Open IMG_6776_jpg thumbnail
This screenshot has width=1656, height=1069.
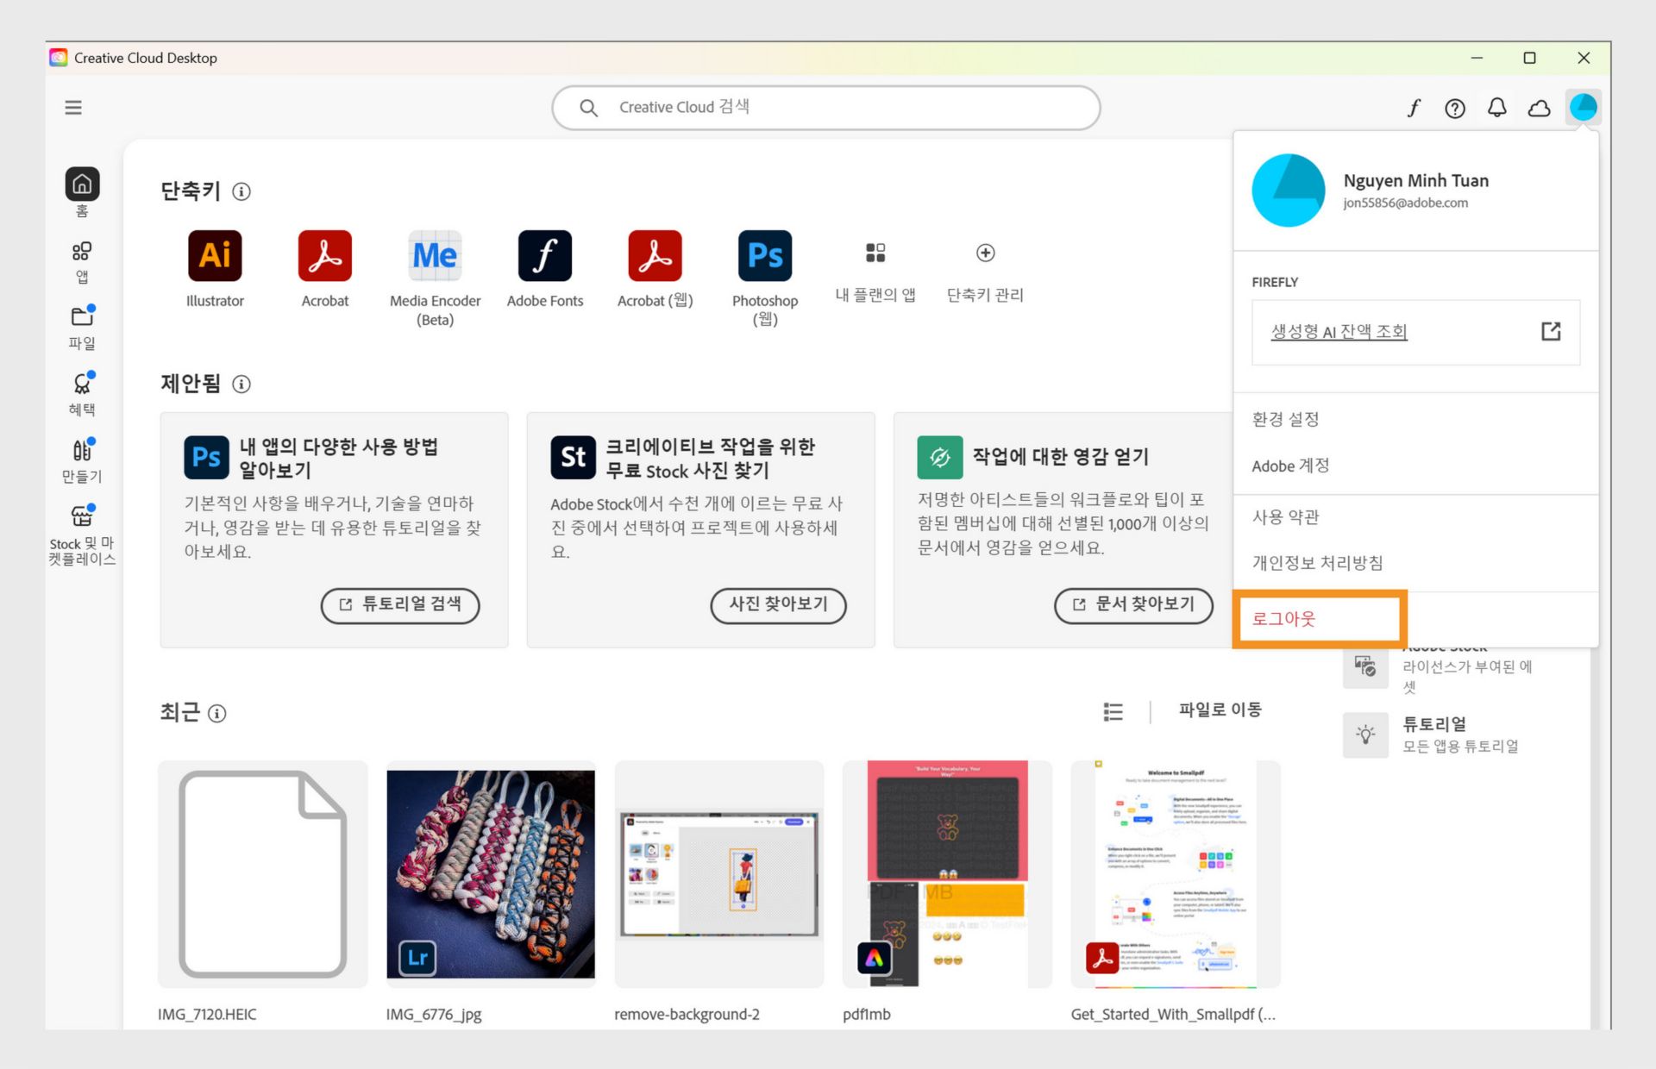click(490, 873)
